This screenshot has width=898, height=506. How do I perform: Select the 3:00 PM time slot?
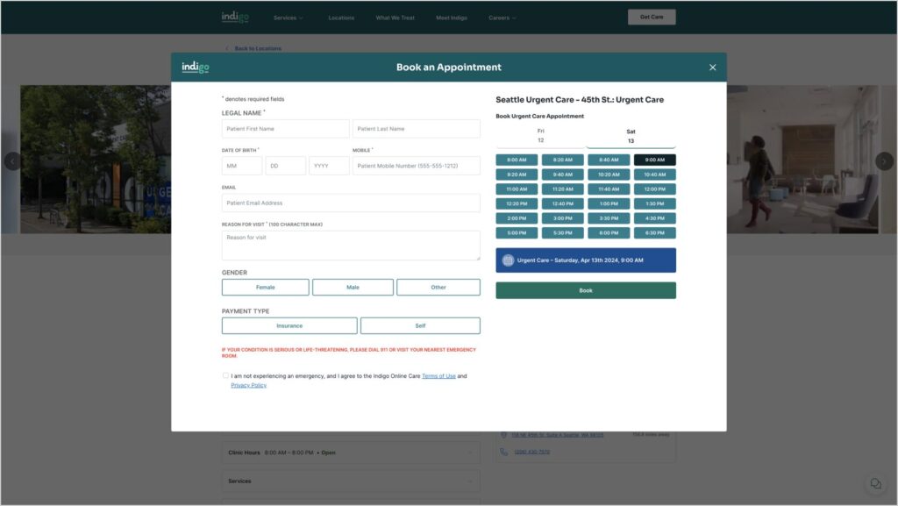[x=562, y=218]
